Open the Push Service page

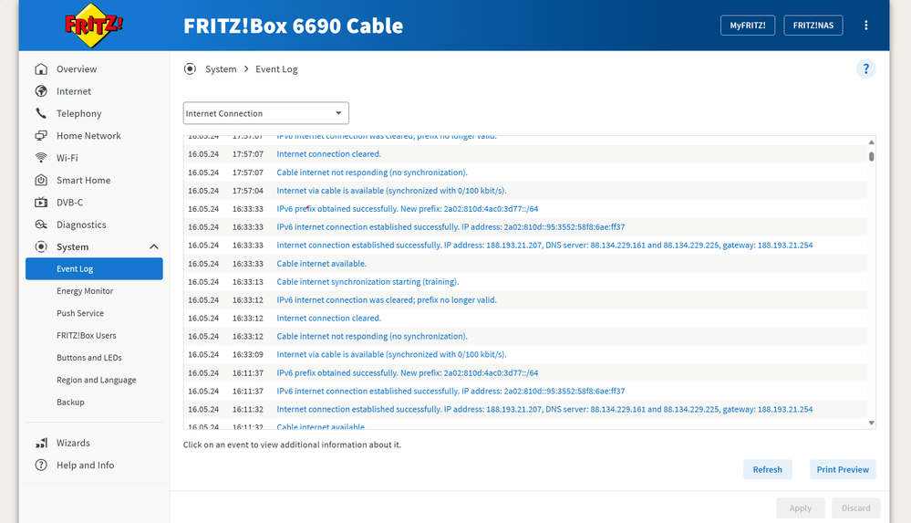[x=80, y=313]
